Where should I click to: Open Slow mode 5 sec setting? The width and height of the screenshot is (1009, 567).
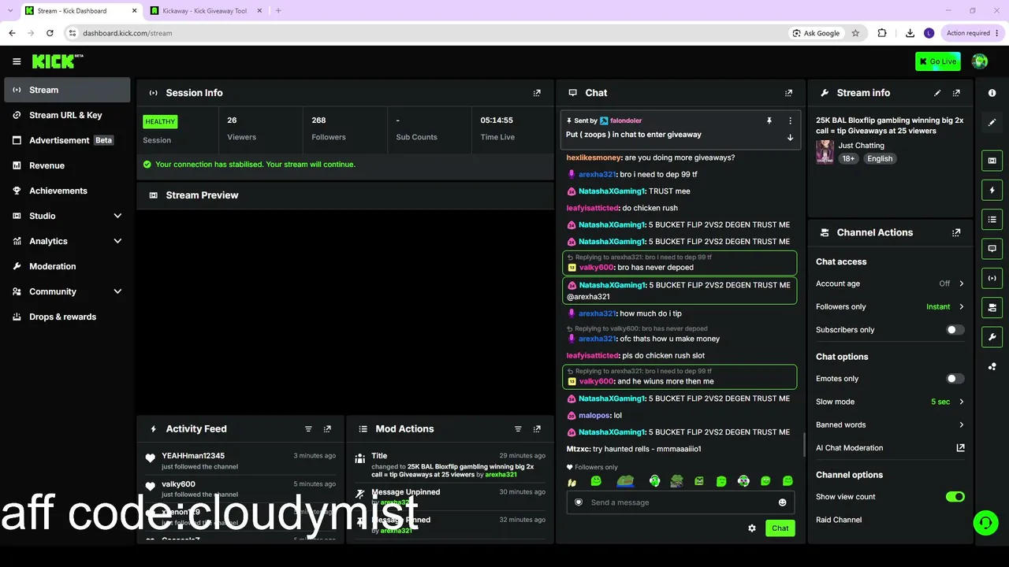890,402
